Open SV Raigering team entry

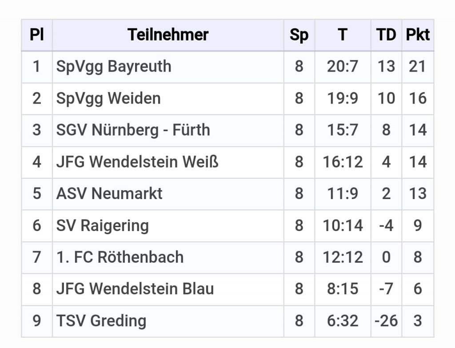pyautogui.click(x=102, y=226)
